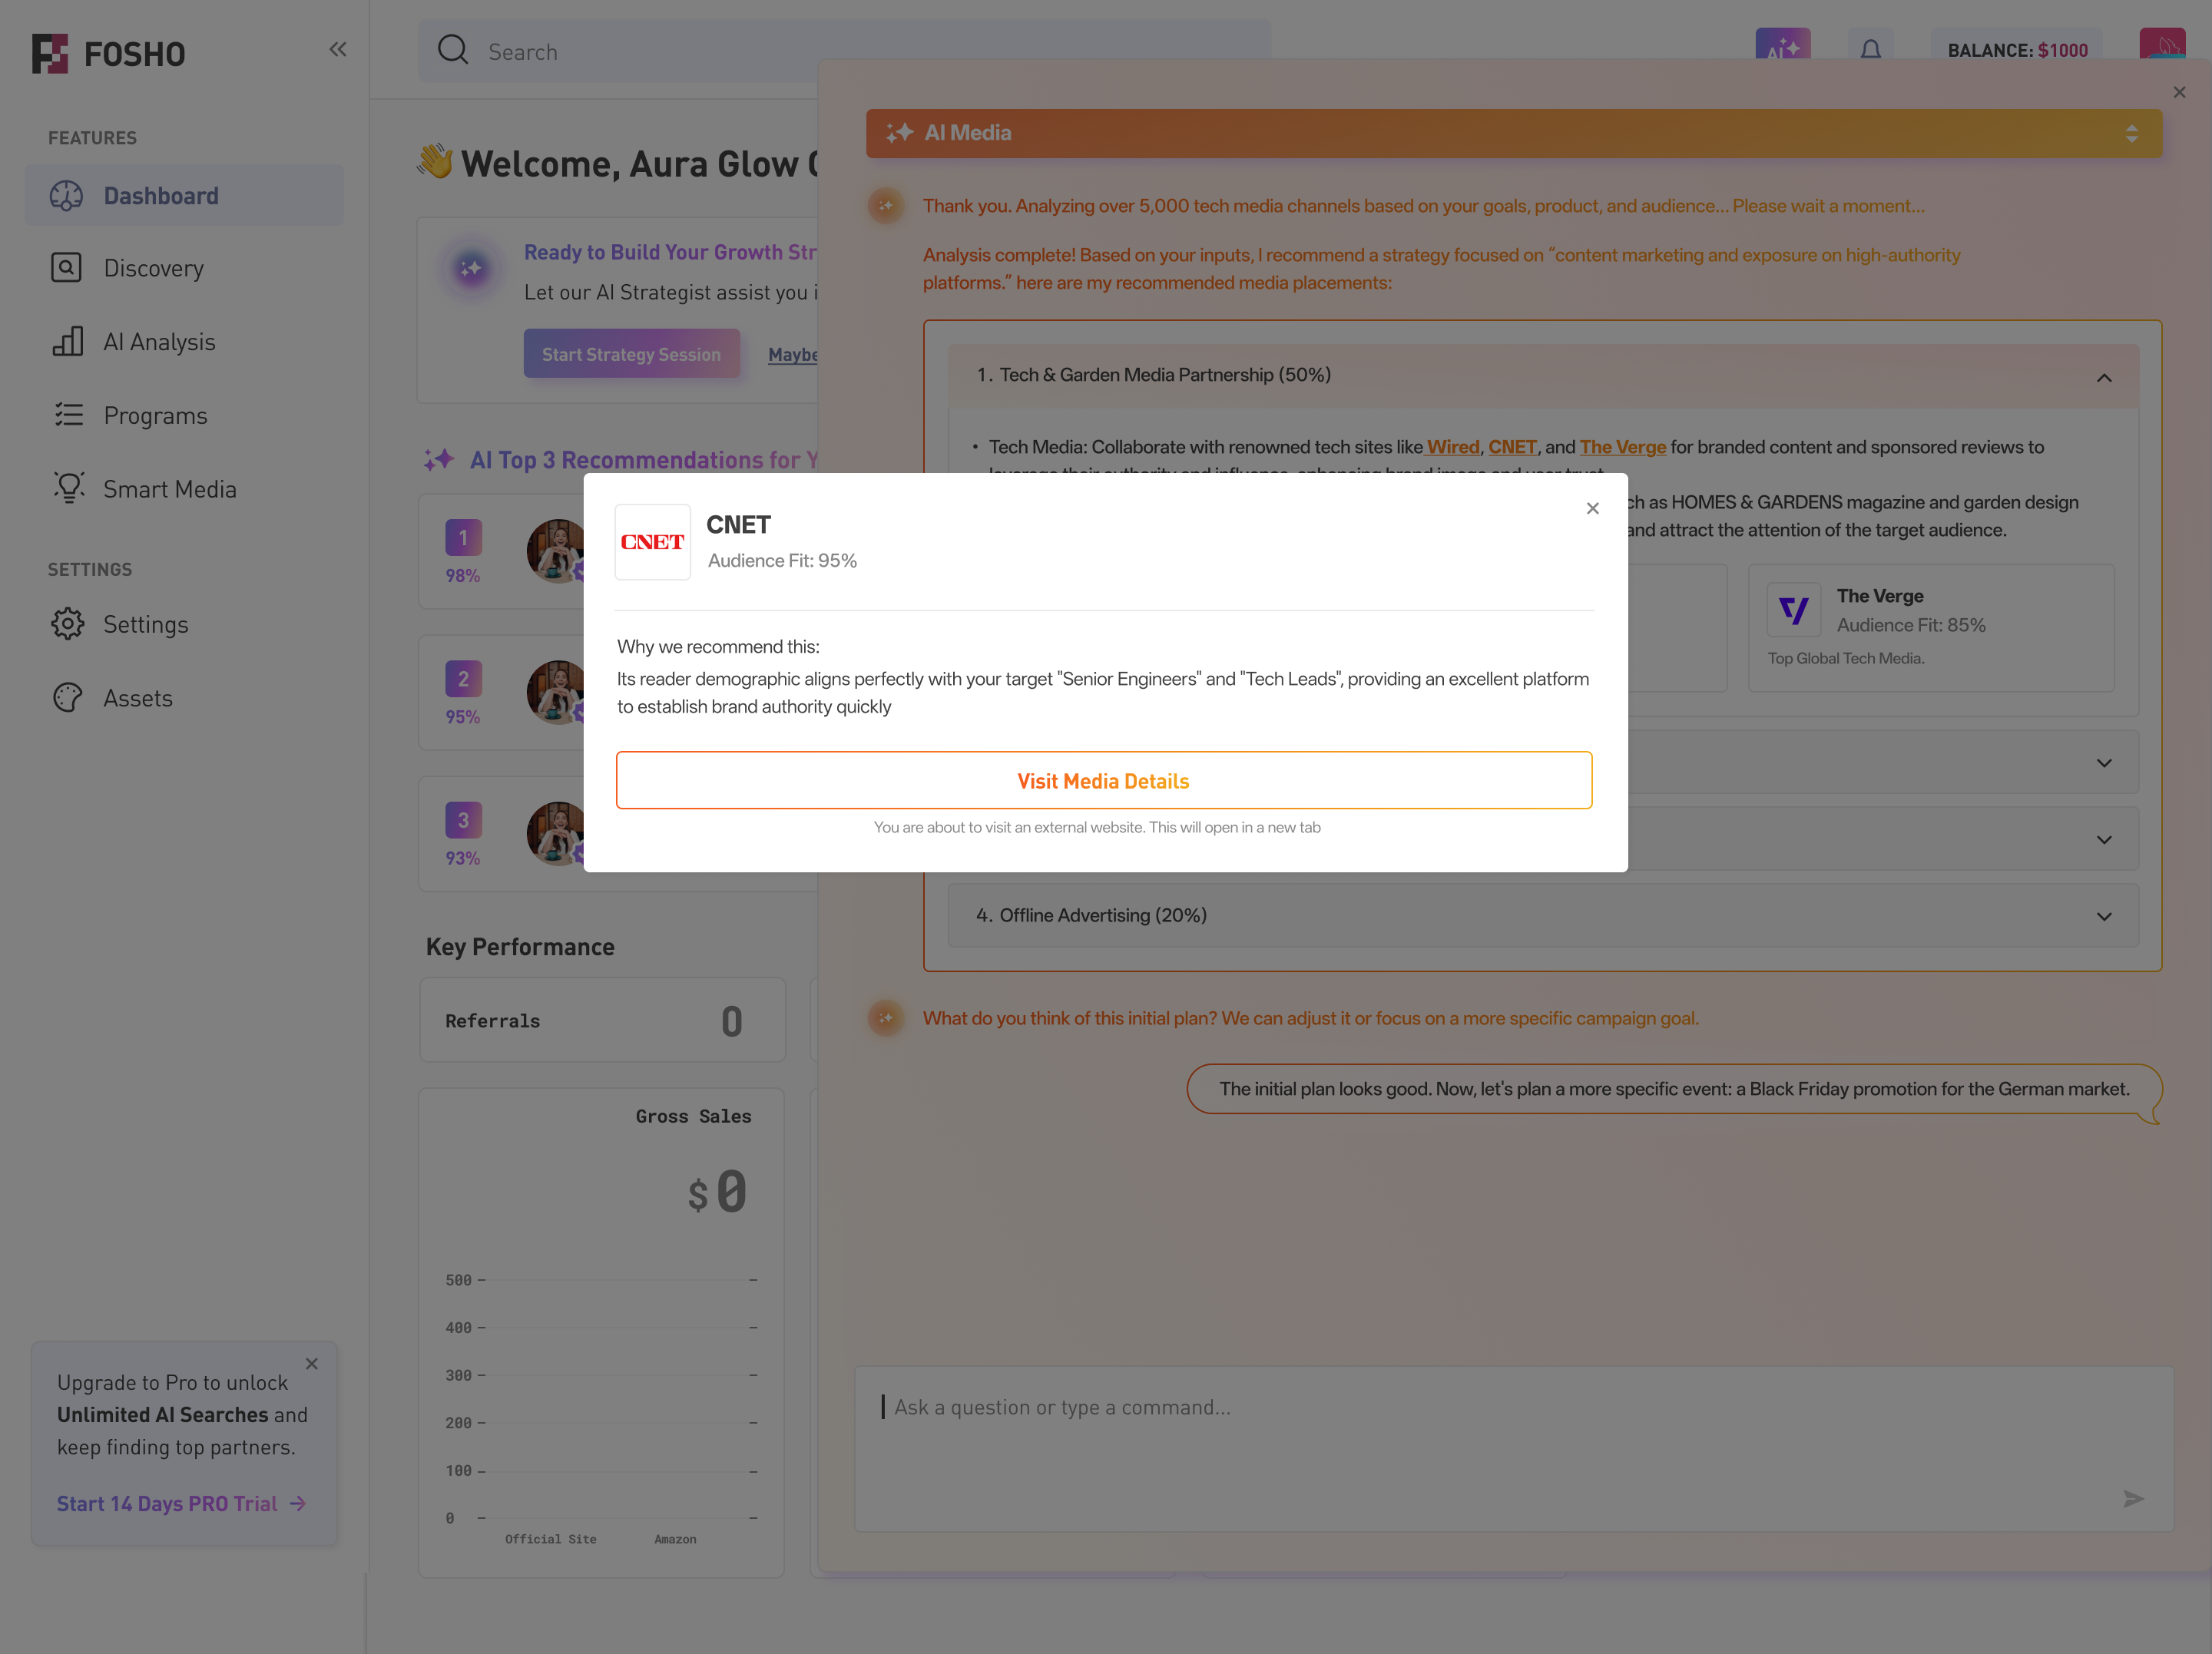2212x1654 pixels.
Task: Open AI Media mode selector dropdown
Action: [1513, 133]
